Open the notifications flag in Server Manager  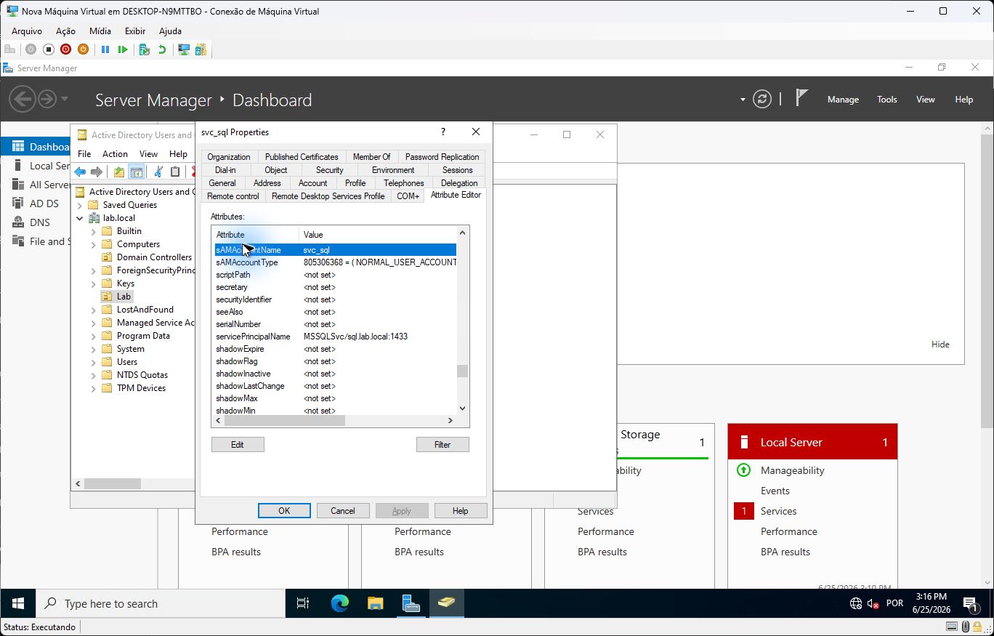coord(801,97)
